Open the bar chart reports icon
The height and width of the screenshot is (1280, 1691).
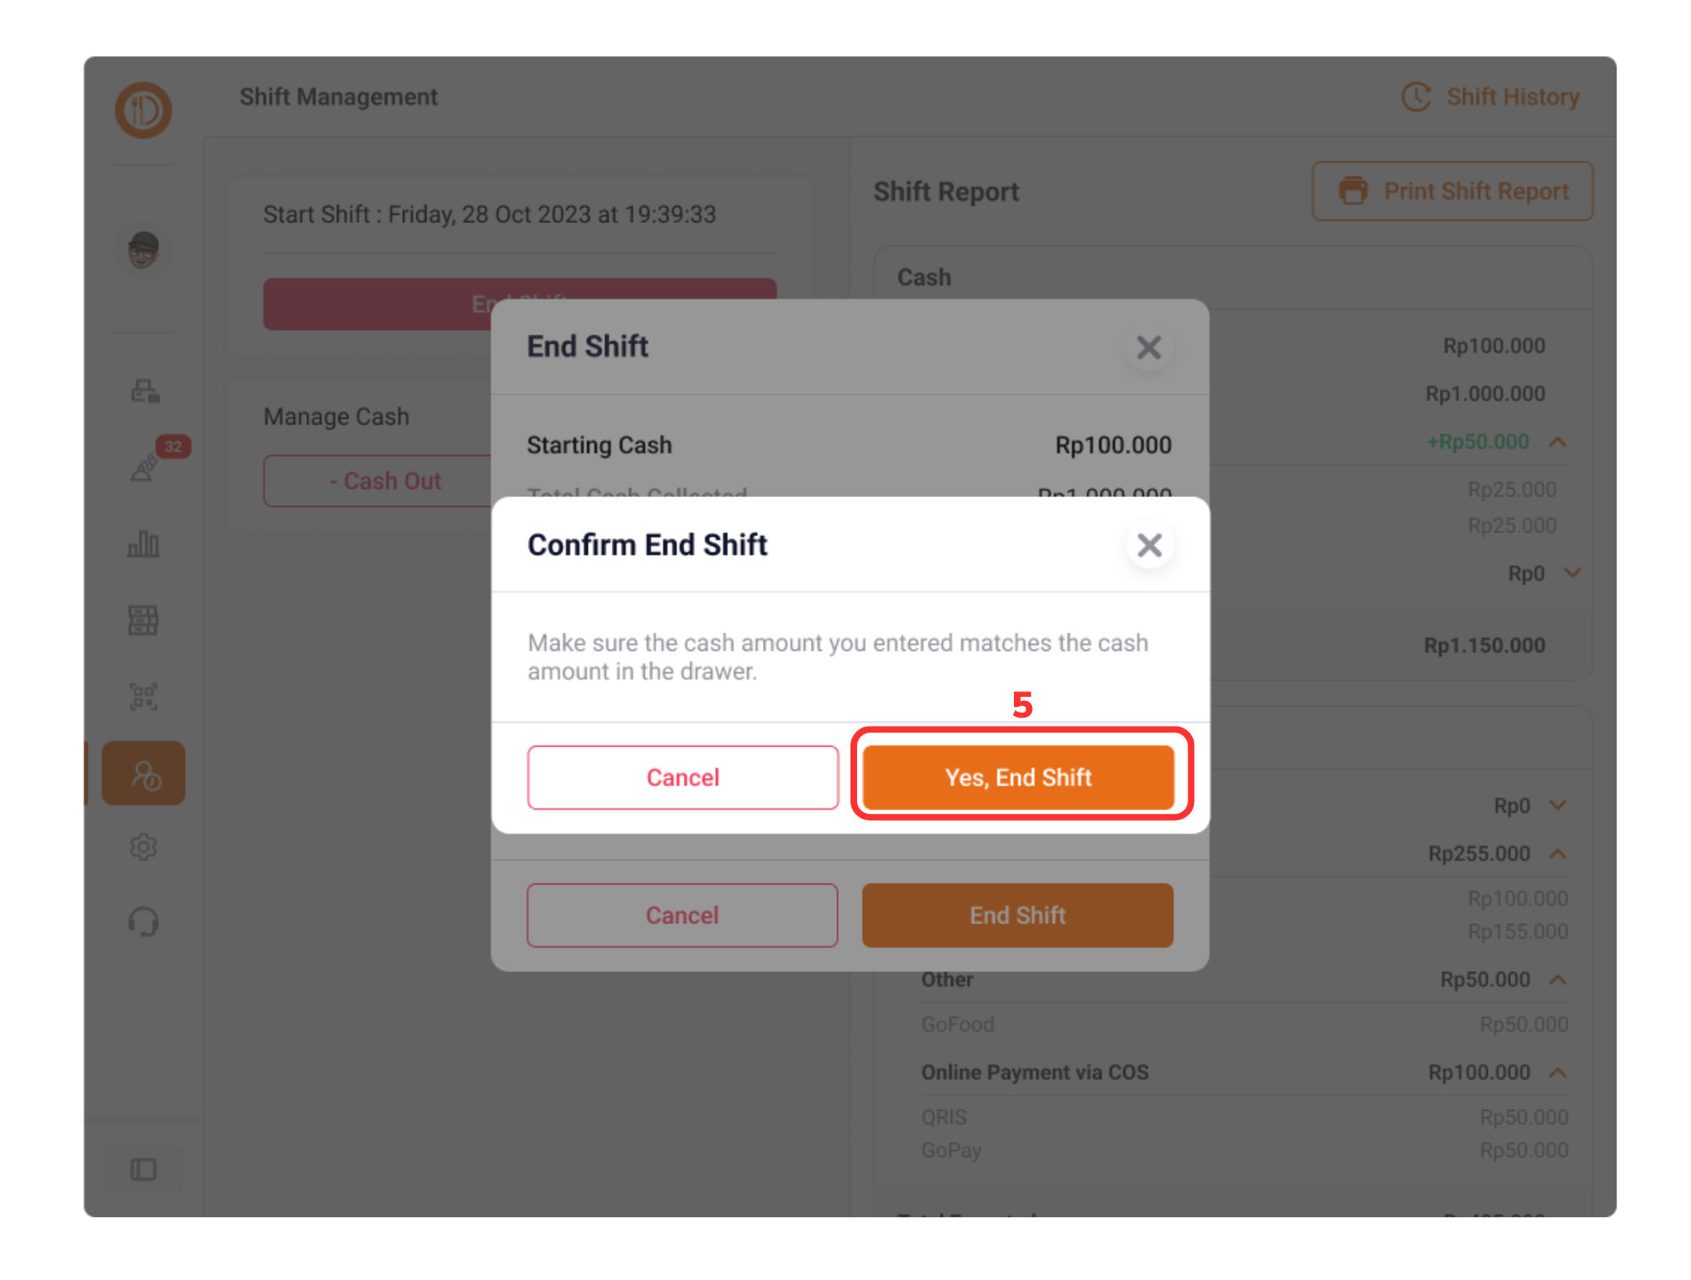point(144,543)
